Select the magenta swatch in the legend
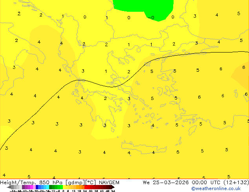 [31, 187]
